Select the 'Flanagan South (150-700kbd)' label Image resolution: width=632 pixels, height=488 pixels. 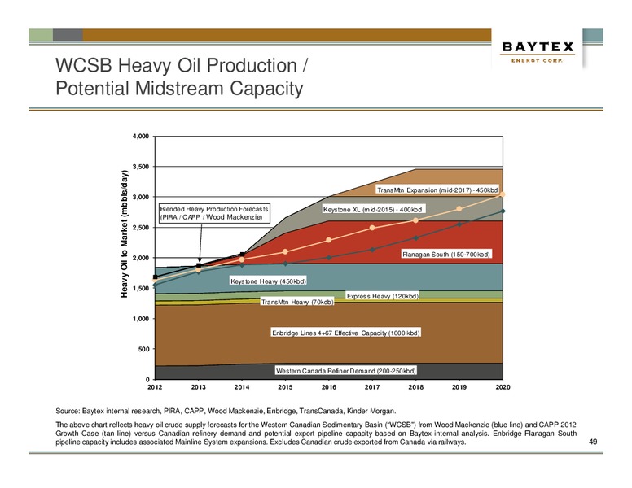coord(445,254)
